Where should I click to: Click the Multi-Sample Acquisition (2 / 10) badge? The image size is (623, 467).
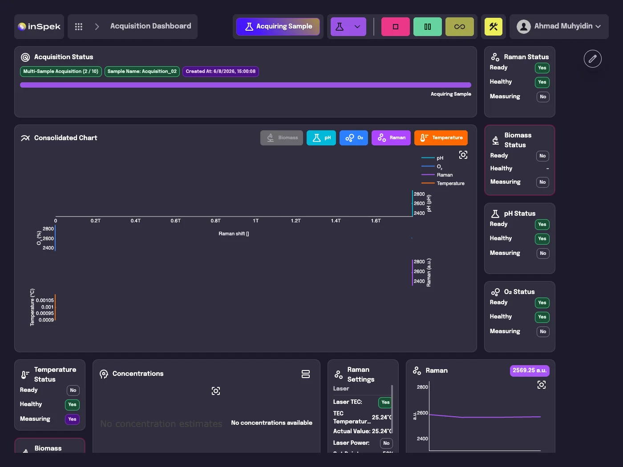coord(61,72)
